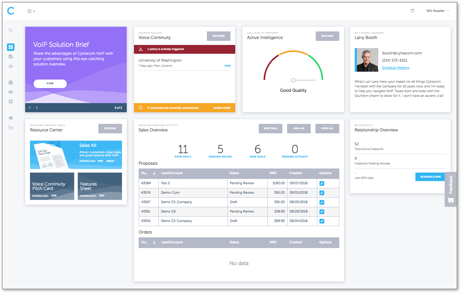Edit proposal 43574 Demo-Com

[322, 193]
